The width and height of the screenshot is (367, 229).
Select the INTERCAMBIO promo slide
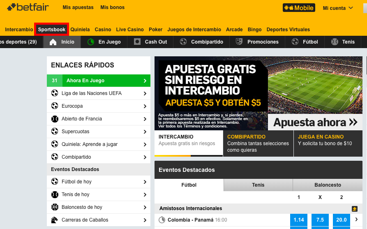(x=189, y=143)
